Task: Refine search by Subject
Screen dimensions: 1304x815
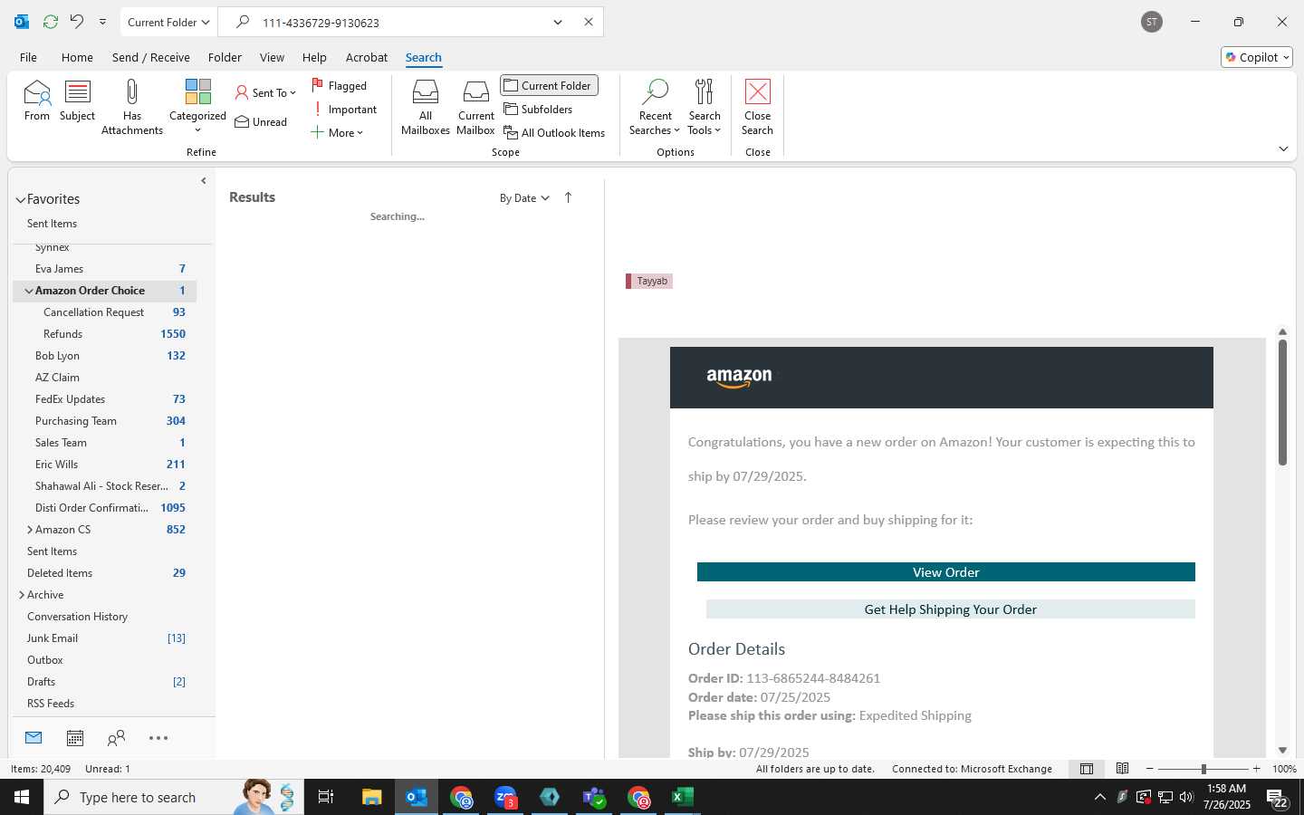Action: [x=78, y=101]
